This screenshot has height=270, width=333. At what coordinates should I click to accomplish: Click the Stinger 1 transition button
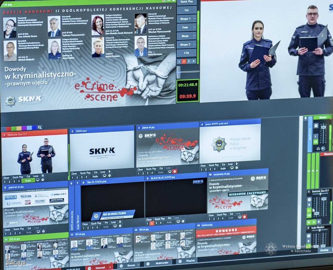(x=185, y=19)
